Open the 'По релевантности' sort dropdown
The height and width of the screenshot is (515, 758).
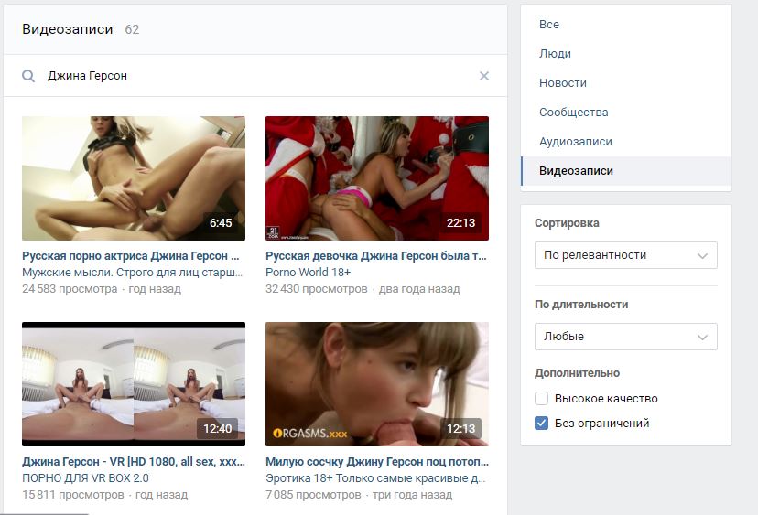tap(625, 255)
